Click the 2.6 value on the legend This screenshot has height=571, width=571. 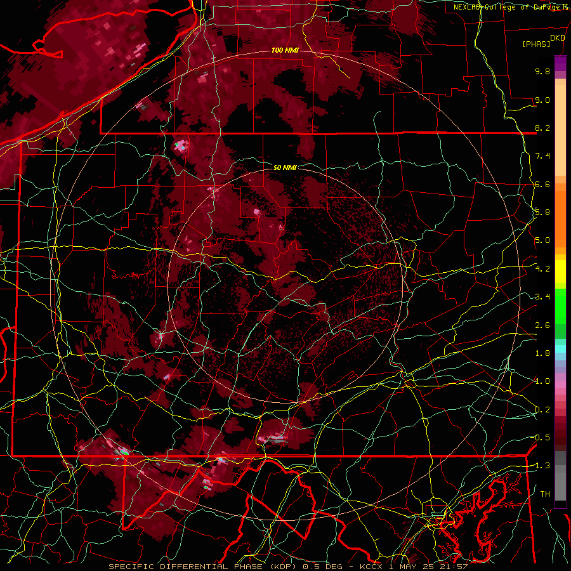tap(542, 325)
